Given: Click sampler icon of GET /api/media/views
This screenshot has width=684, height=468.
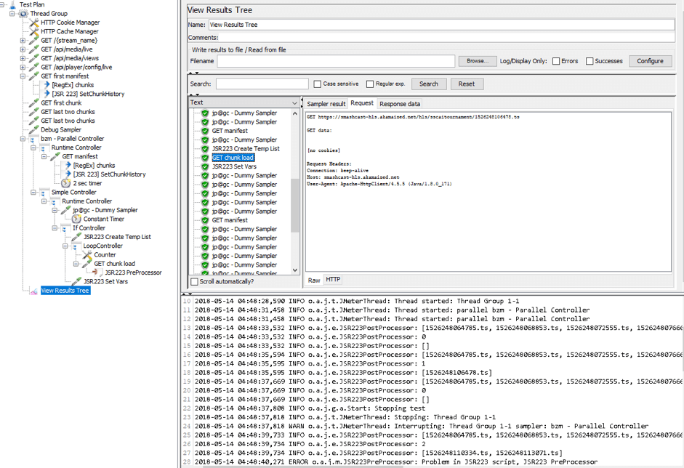Looking at the screenshot, I should pos(34,58).
